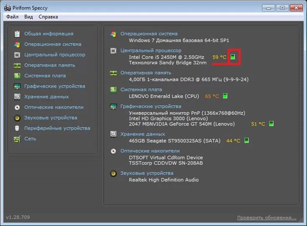307x226 pixels.
Task: Open the Оперативная память summary heading
Action: [x=146, y=73]
